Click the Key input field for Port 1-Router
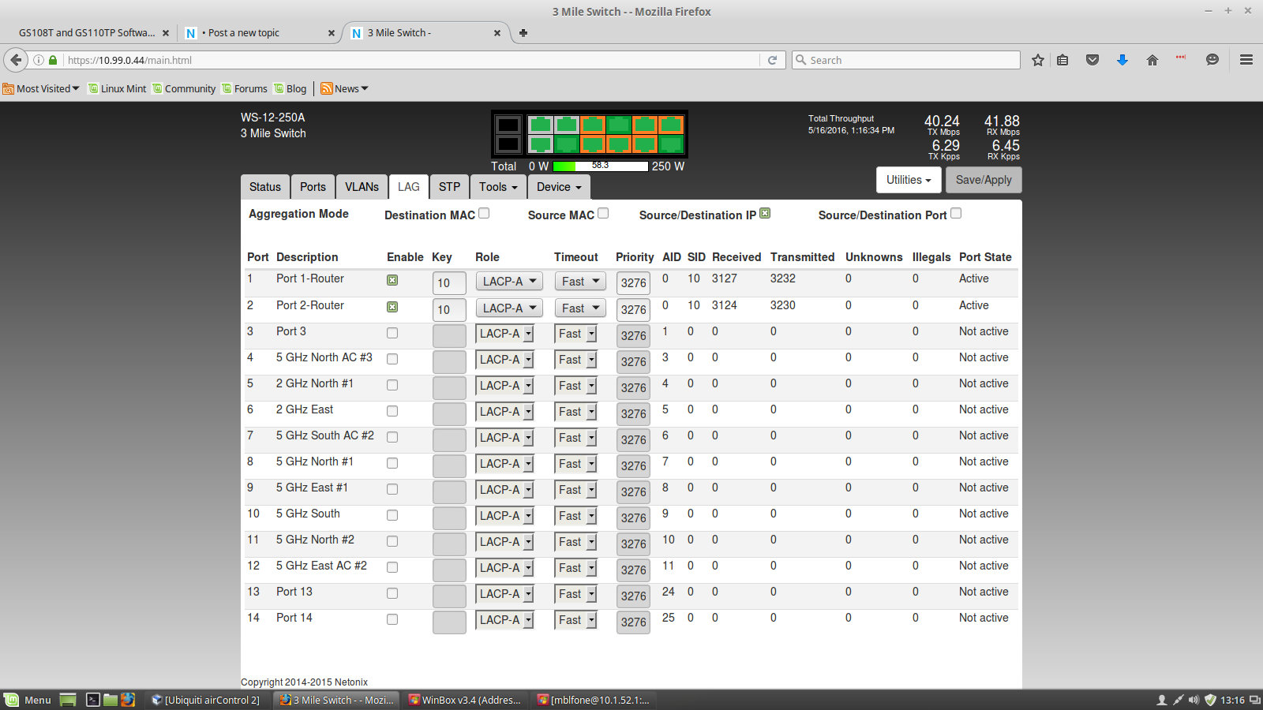 [449, 282]
